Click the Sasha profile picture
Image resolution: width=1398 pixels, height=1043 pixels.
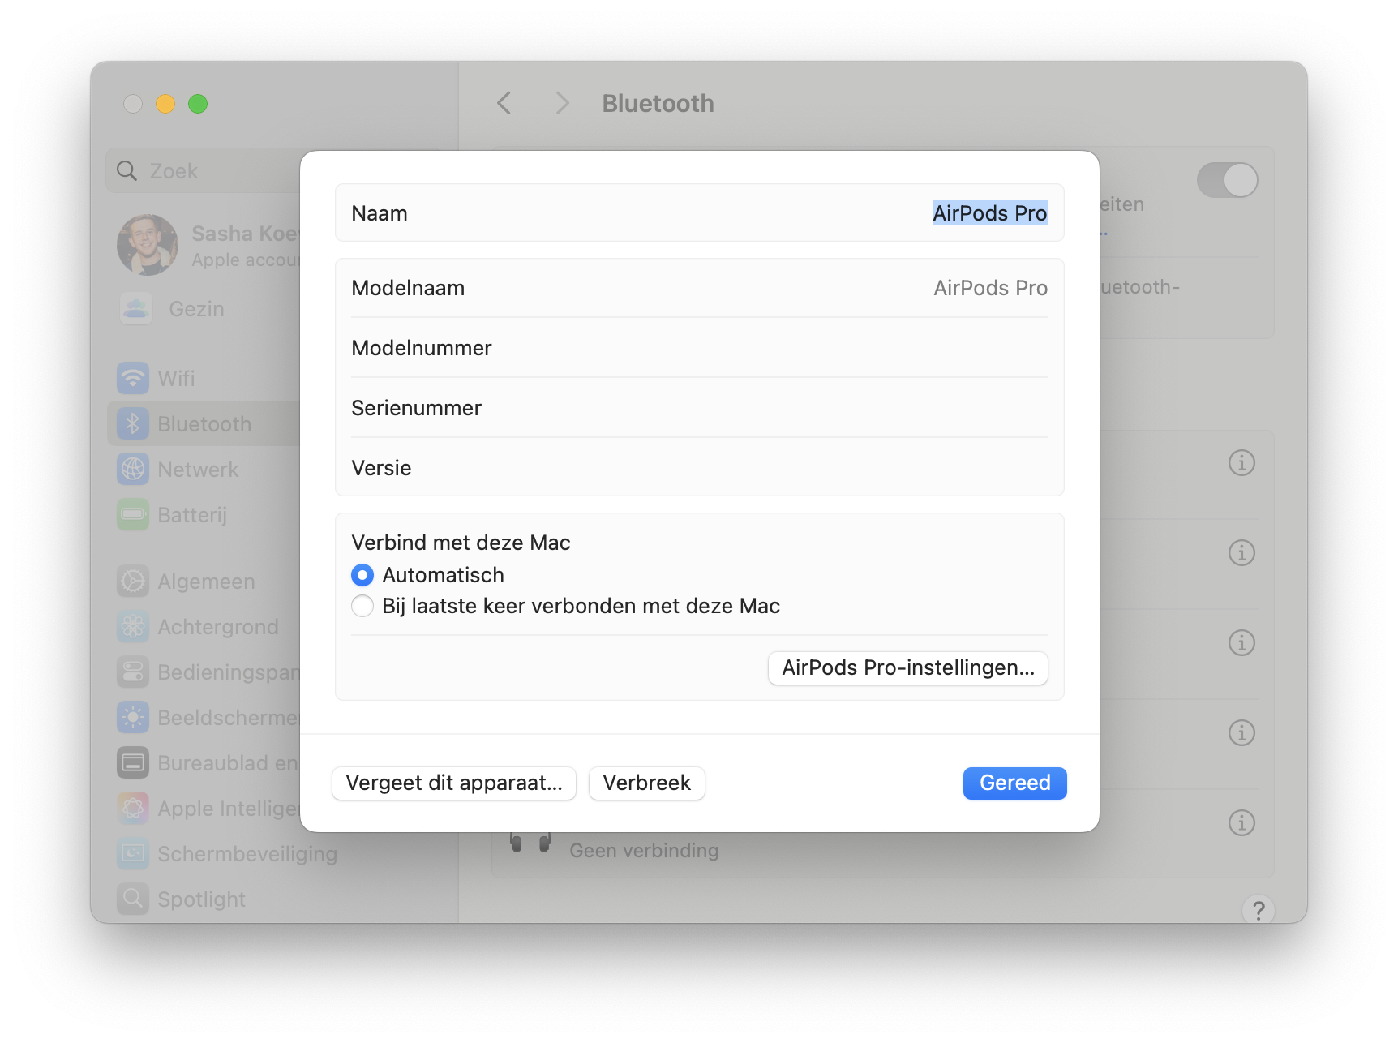coord(148,245)
